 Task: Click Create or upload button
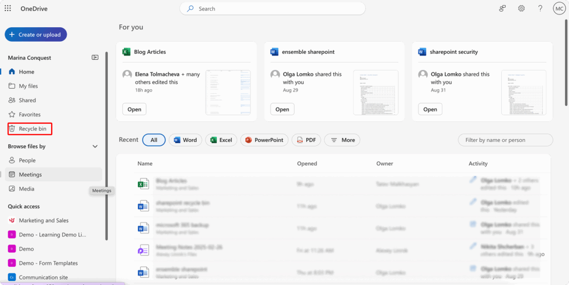point(36,34)
